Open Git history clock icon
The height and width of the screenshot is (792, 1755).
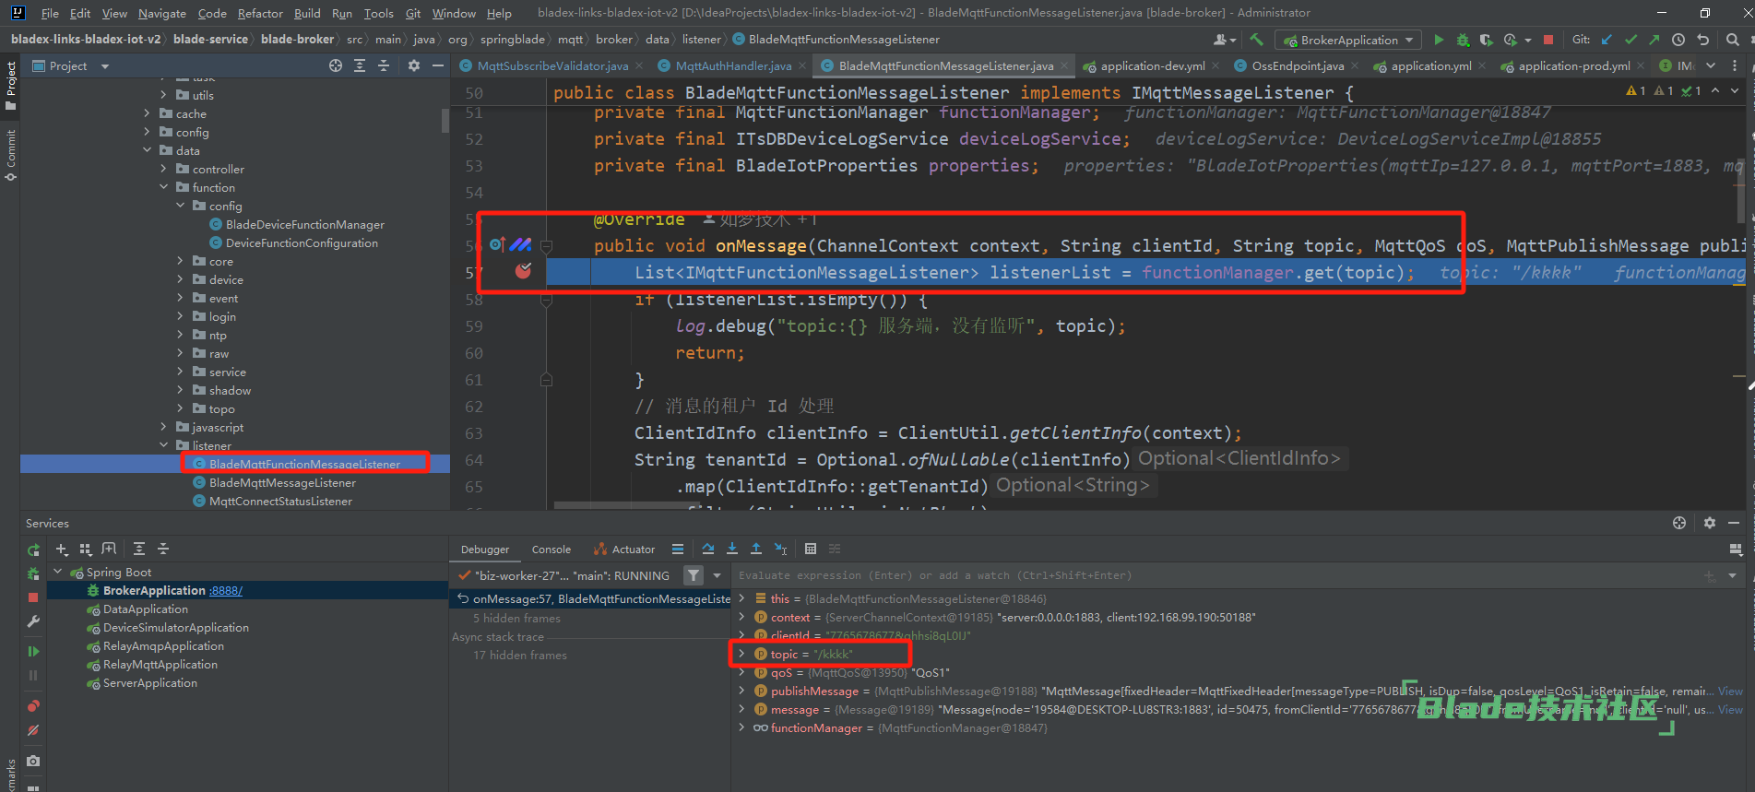point(1678,40)
